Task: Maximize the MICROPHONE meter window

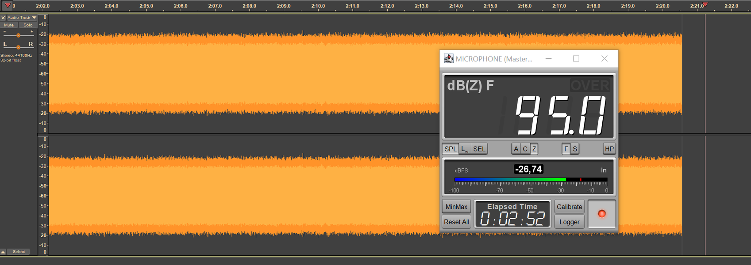Action: (x=576, y=59)
